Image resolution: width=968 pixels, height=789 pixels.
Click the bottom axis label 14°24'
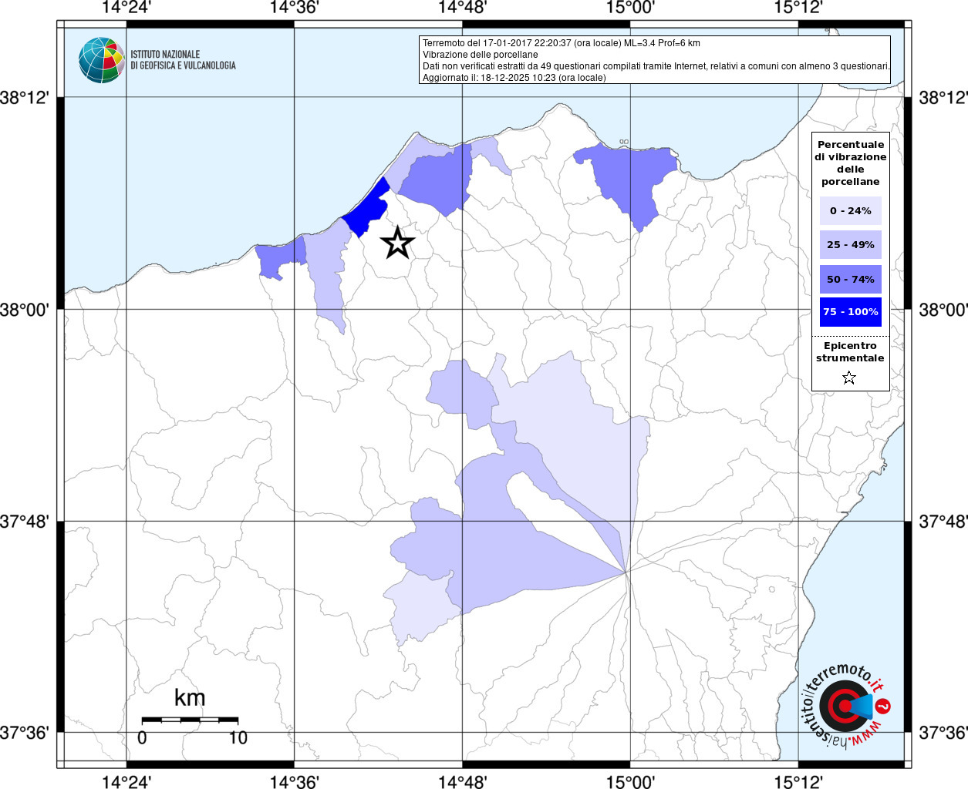tap(126, 782)
